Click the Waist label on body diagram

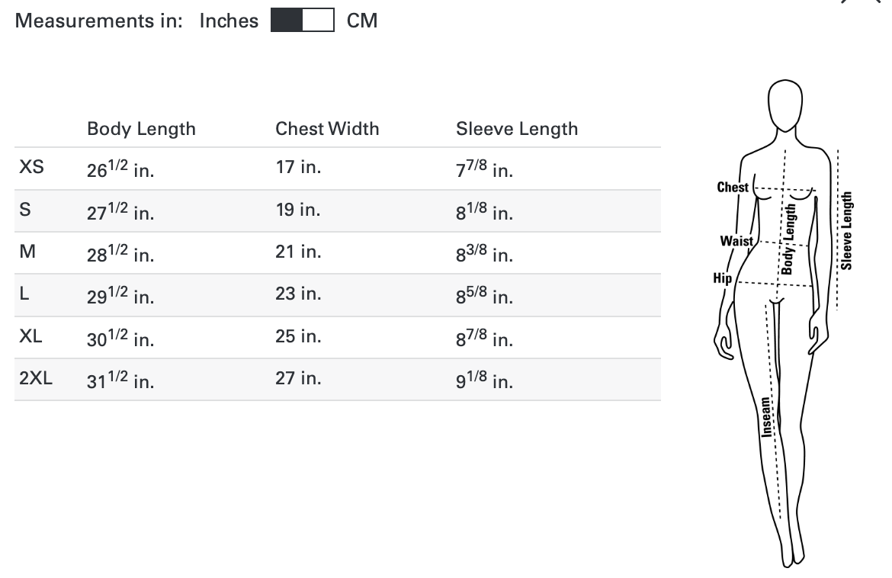pos(736,241)
